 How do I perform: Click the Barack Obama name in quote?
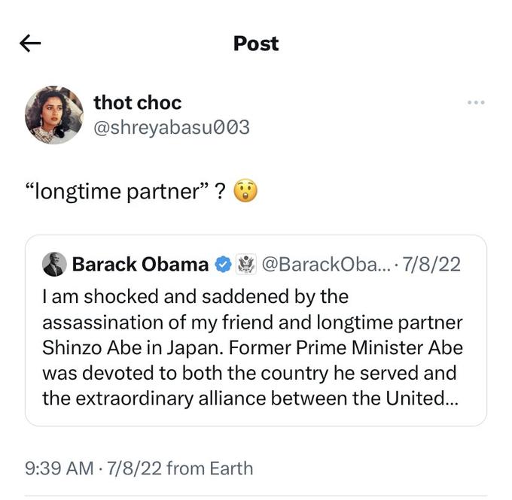tap(140, 264)
